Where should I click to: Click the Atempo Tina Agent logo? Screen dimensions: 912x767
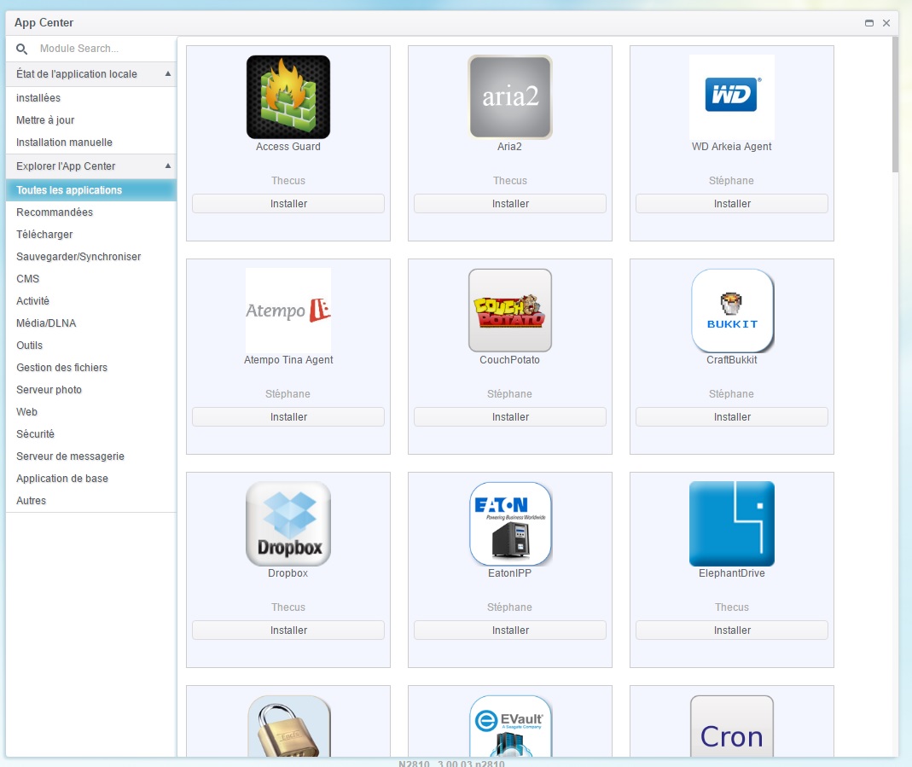click(288, 310)
